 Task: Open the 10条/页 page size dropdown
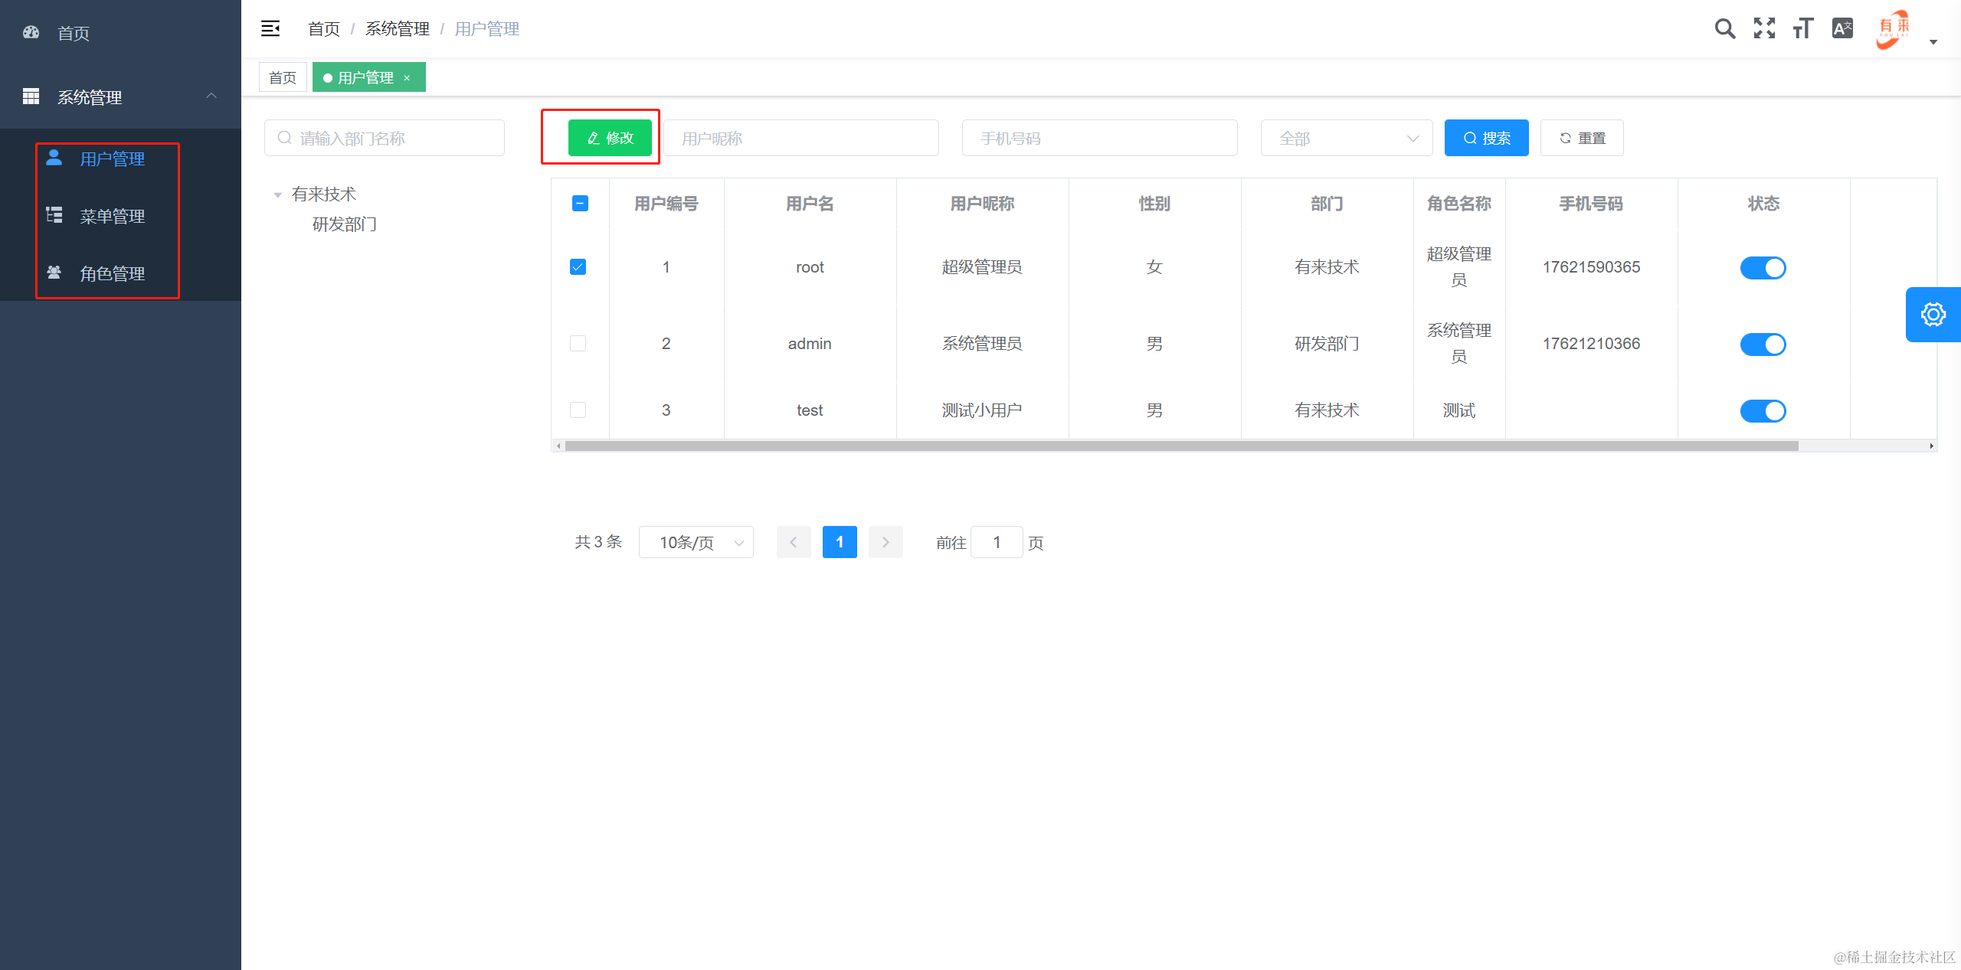(x=696, y=543)
